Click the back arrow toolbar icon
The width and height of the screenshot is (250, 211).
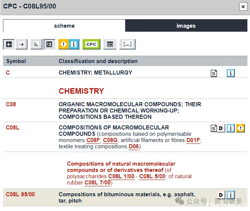9,44
